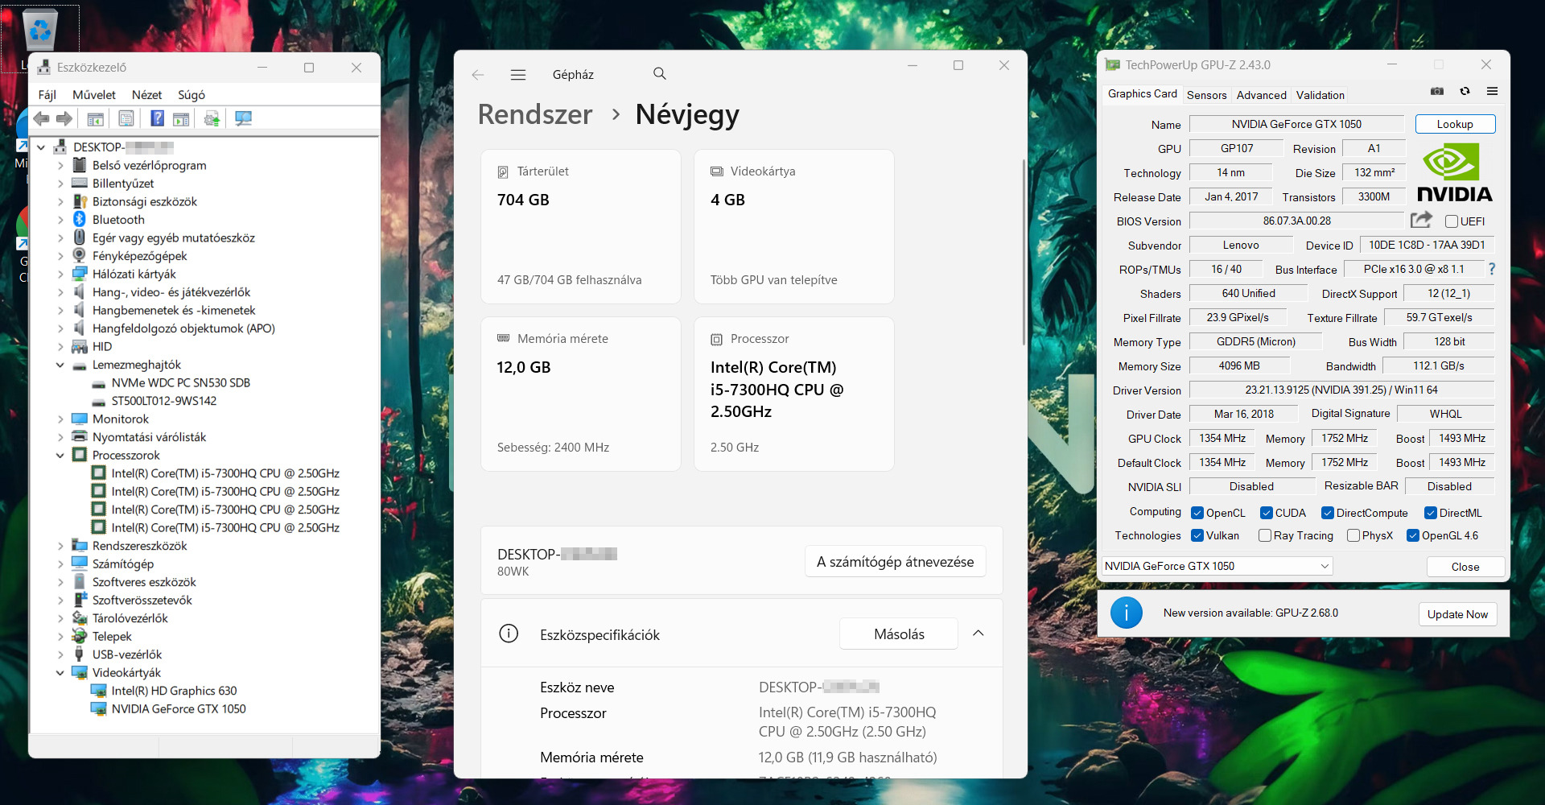Screen dimensions: 1545x805
Task: Click the info icon beside Eszközspecifikációk
Action: point(509,634)
